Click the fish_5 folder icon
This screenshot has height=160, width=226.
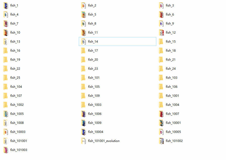click(84, 15)
